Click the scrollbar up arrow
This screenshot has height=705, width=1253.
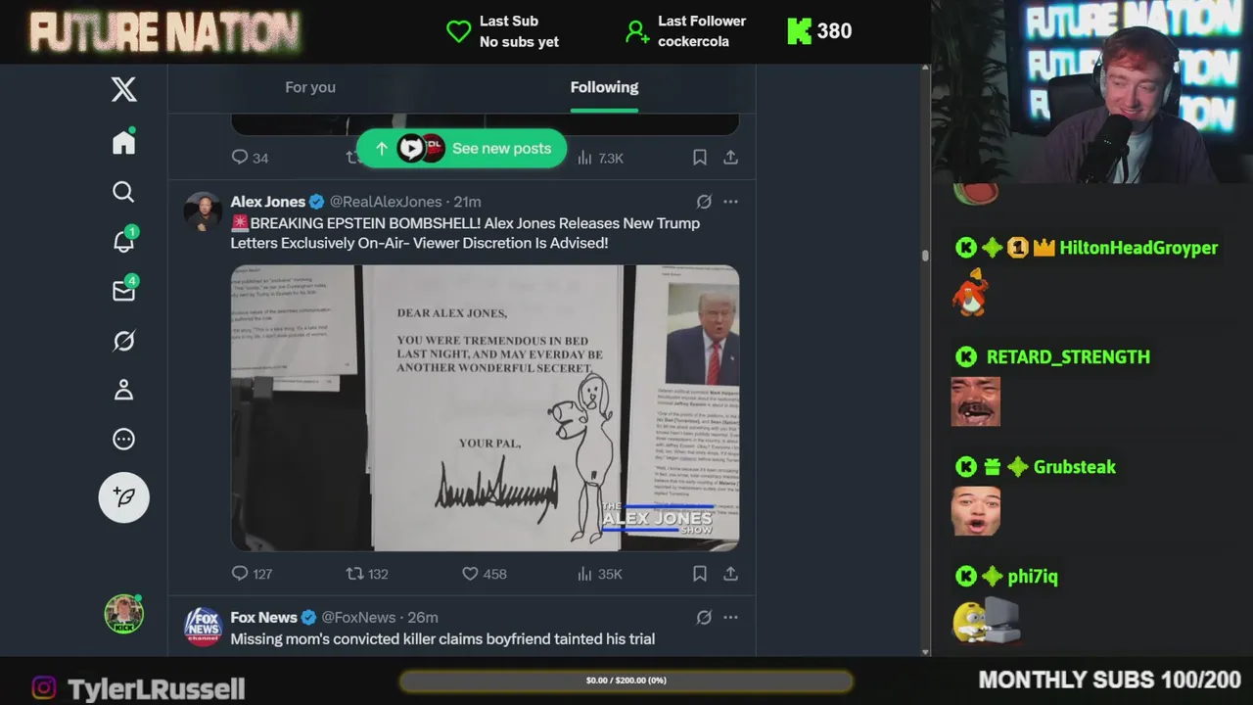925,70
